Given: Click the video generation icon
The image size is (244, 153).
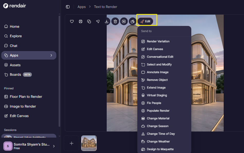Looking at the screenshot, I should [133, 22].
